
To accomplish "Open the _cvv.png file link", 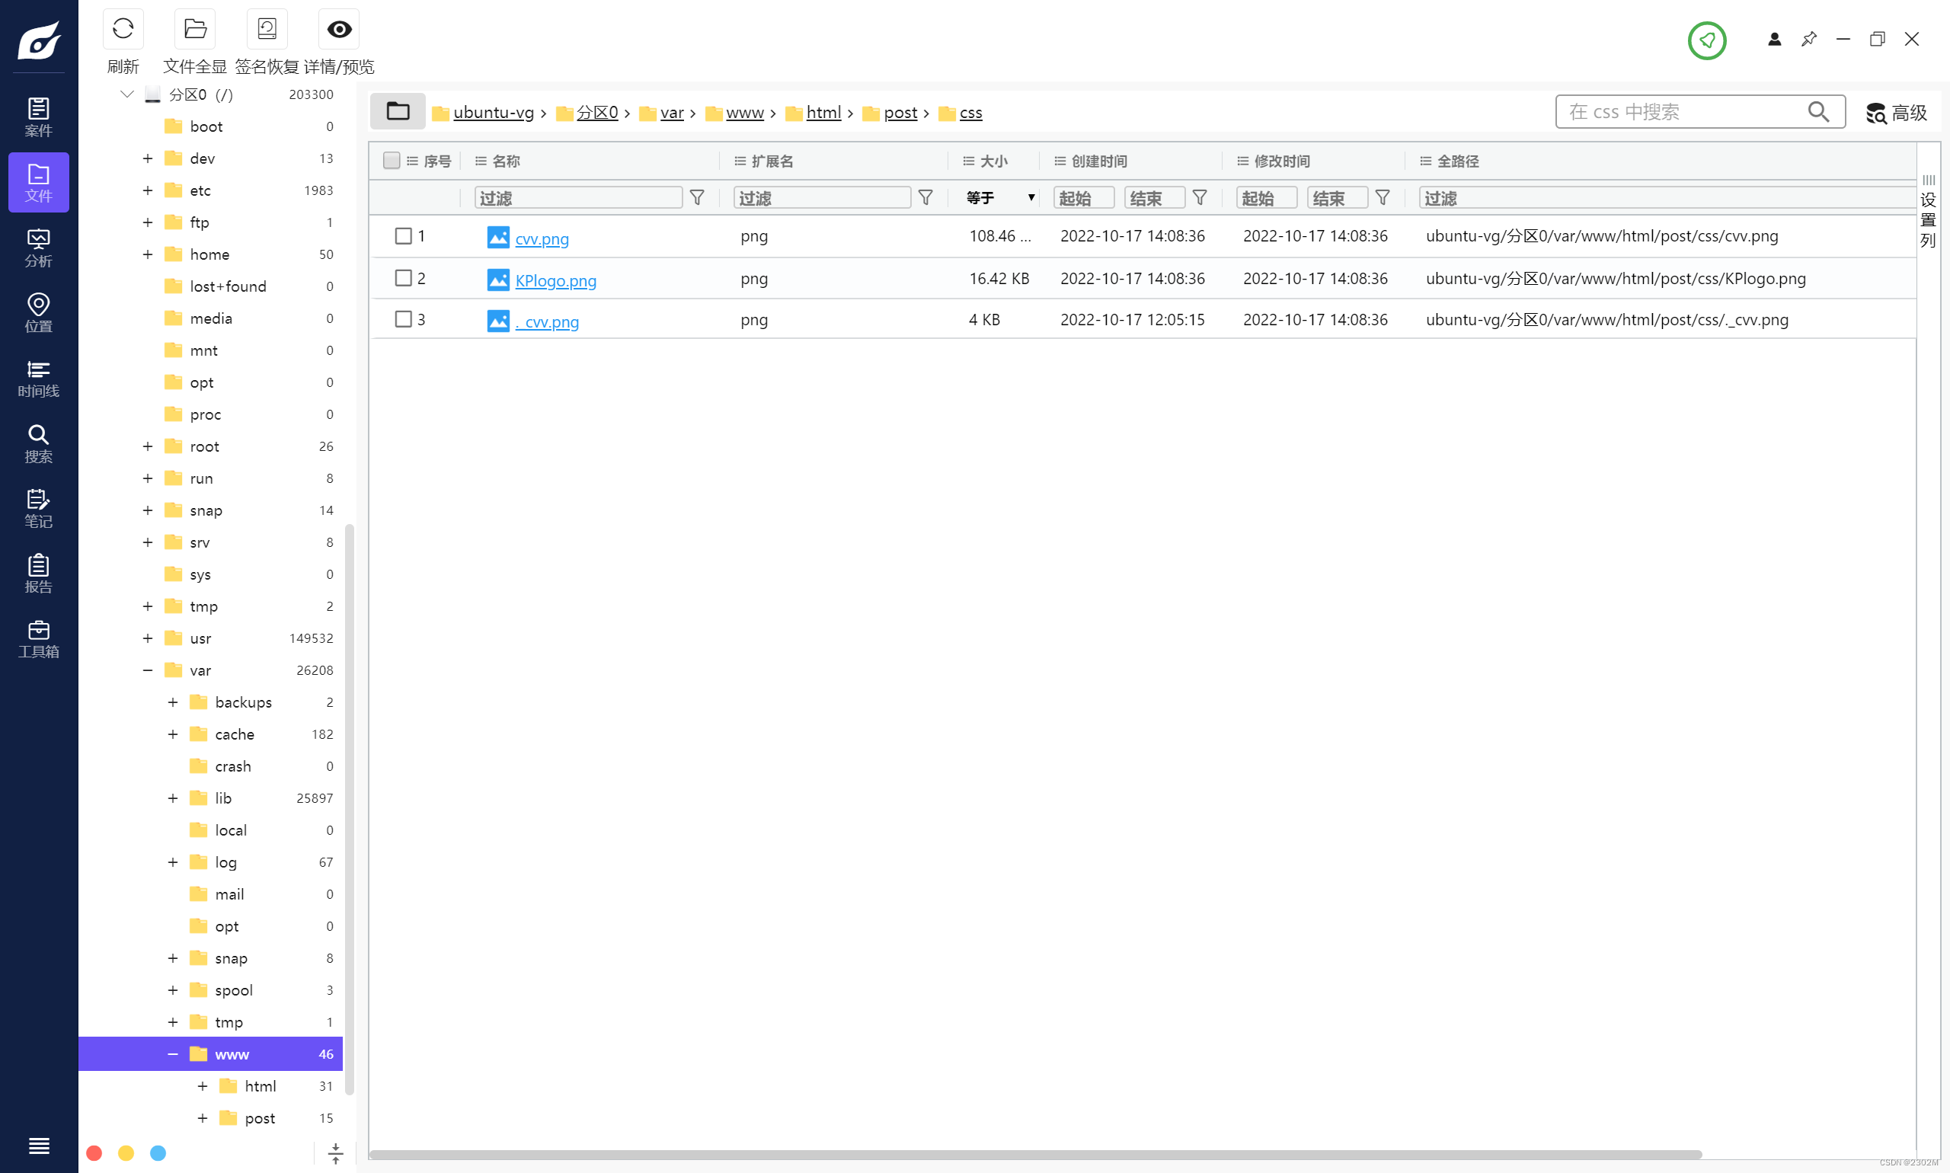I will (547, 321).
